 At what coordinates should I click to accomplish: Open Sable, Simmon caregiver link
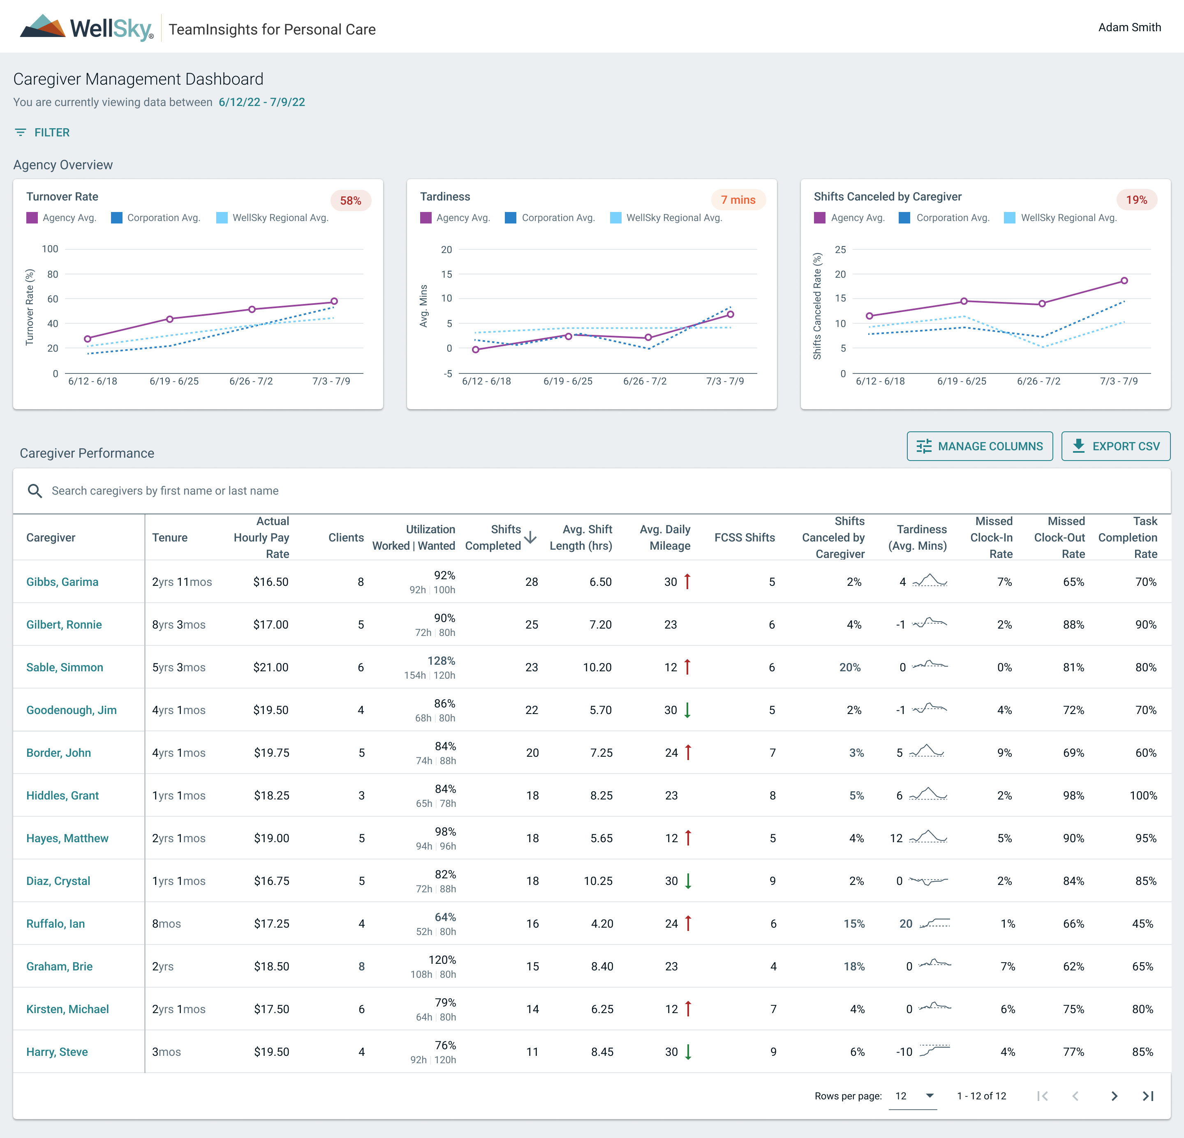(65, 667)
